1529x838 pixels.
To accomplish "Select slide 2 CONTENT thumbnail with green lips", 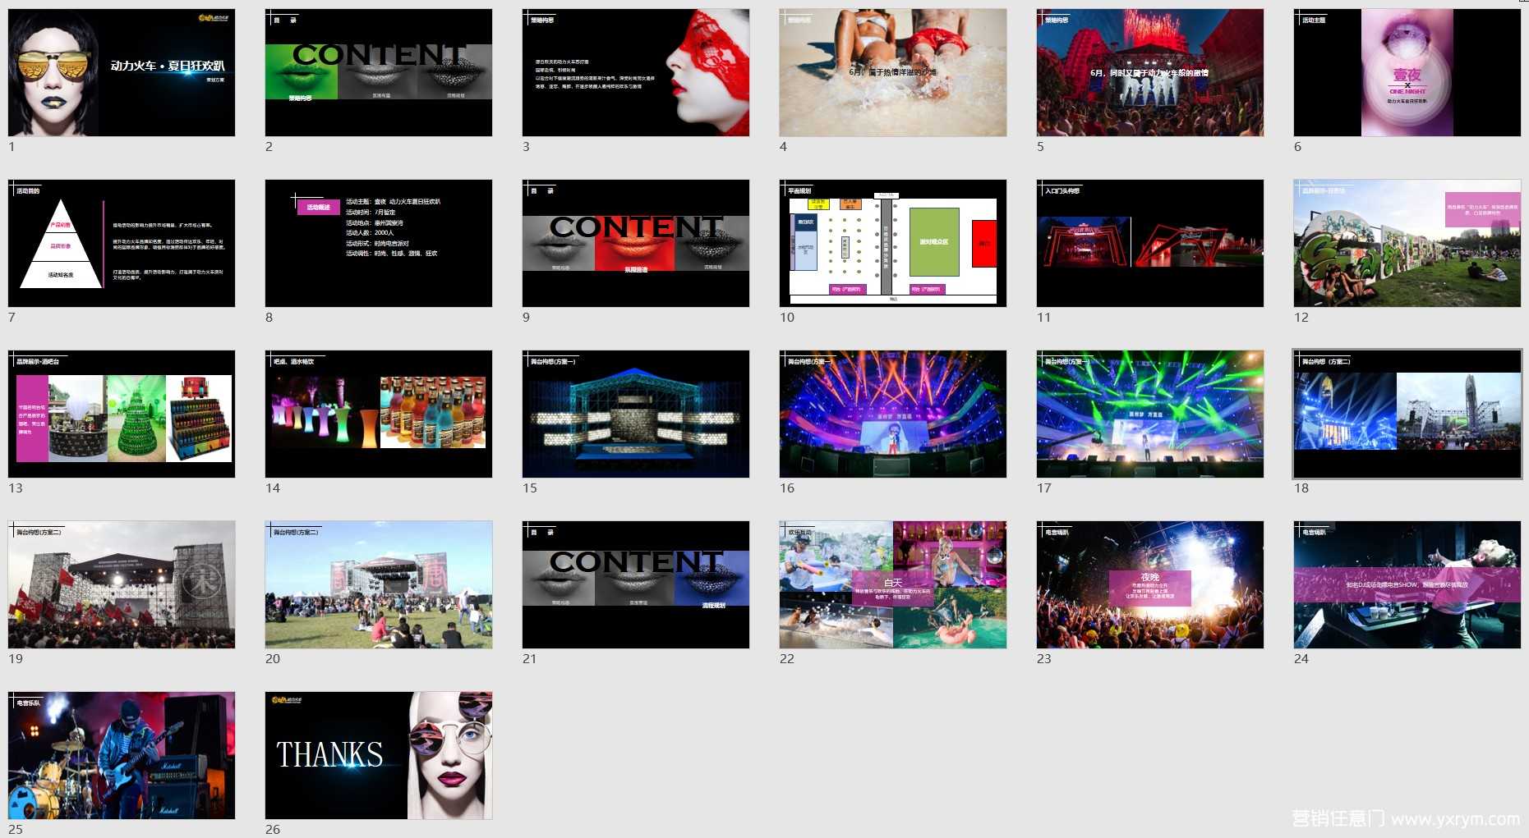I will click(x=379, y=72).
